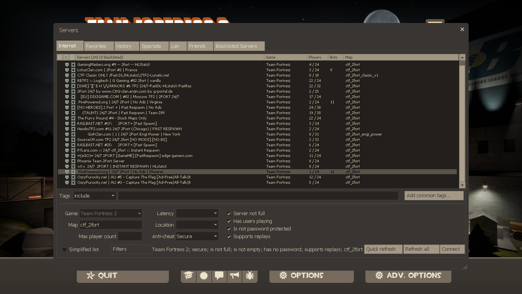Click the starburst badge icon in bottom toolbar
Screen dimensions: 522x294
pyautogui.click(x=204, y=275)
